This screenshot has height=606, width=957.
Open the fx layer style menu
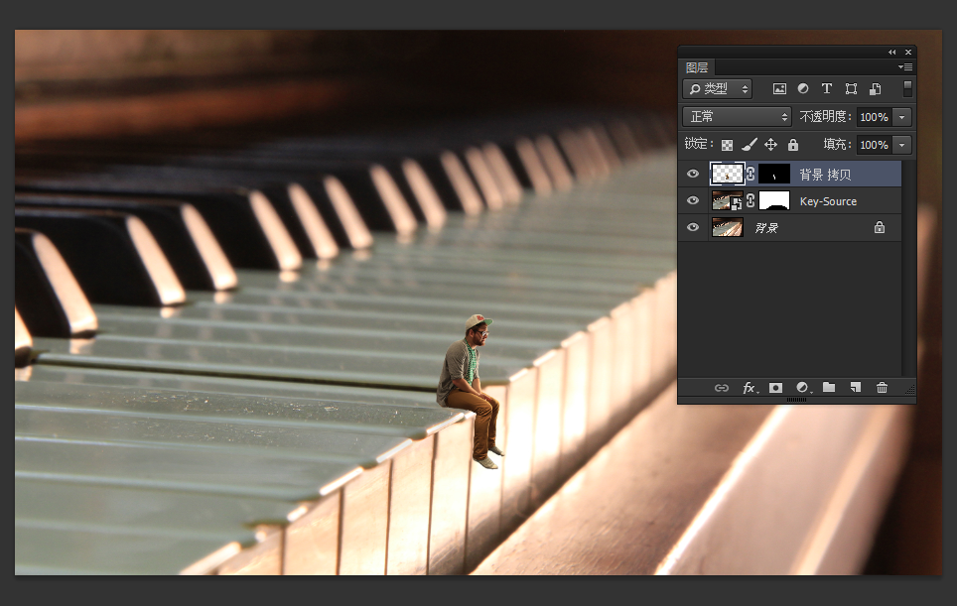coord(751,388)
